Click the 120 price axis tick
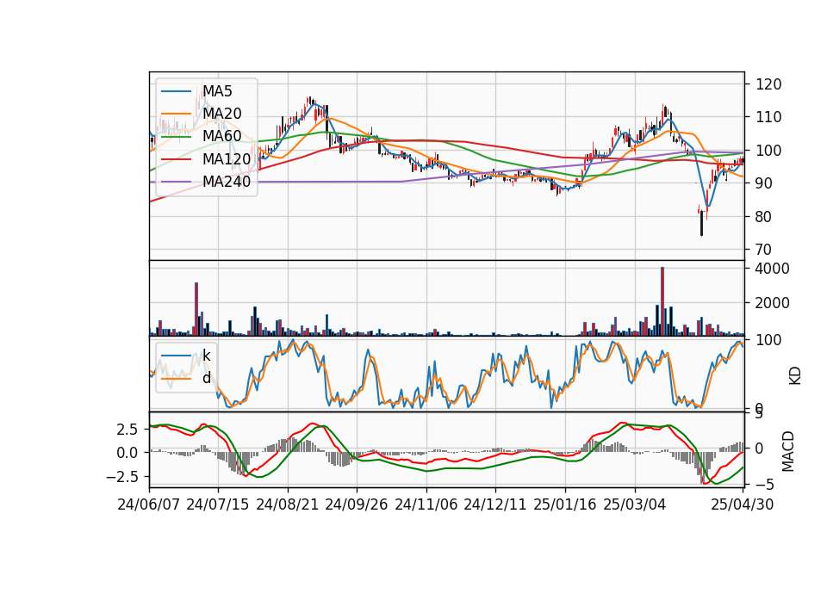The height and width of the screenshot is (594, 827). pyautogui.click(x=768, y=84)
